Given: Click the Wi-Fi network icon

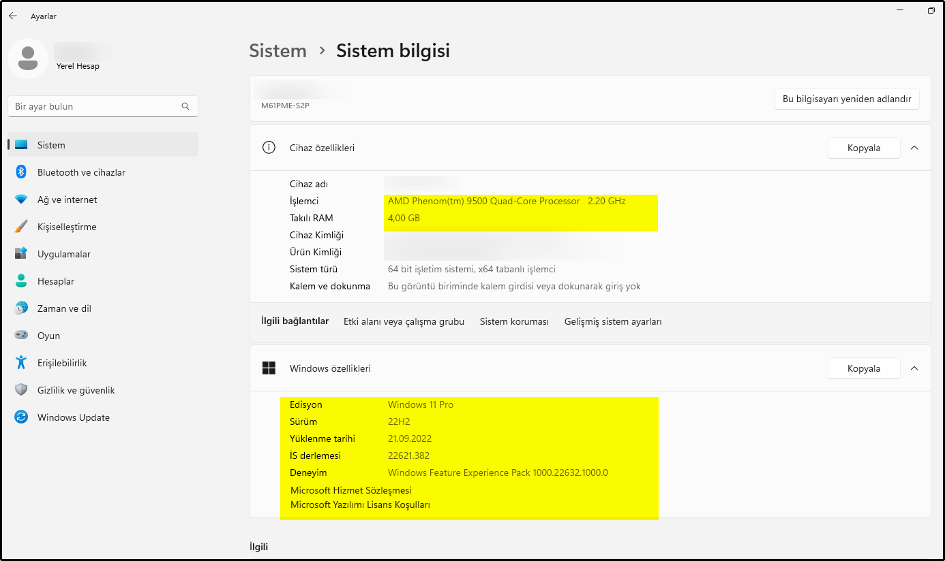Looking at the screenshot, I should pos(21,199).
